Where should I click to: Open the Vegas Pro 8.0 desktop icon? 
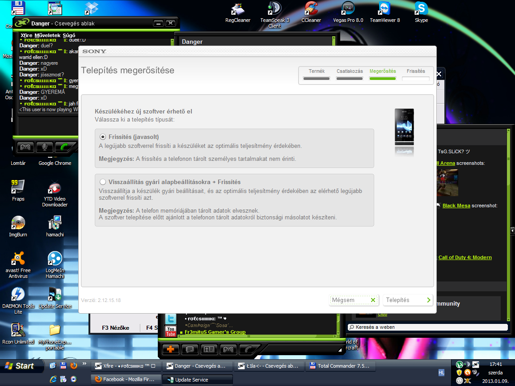tap(348, 13)
